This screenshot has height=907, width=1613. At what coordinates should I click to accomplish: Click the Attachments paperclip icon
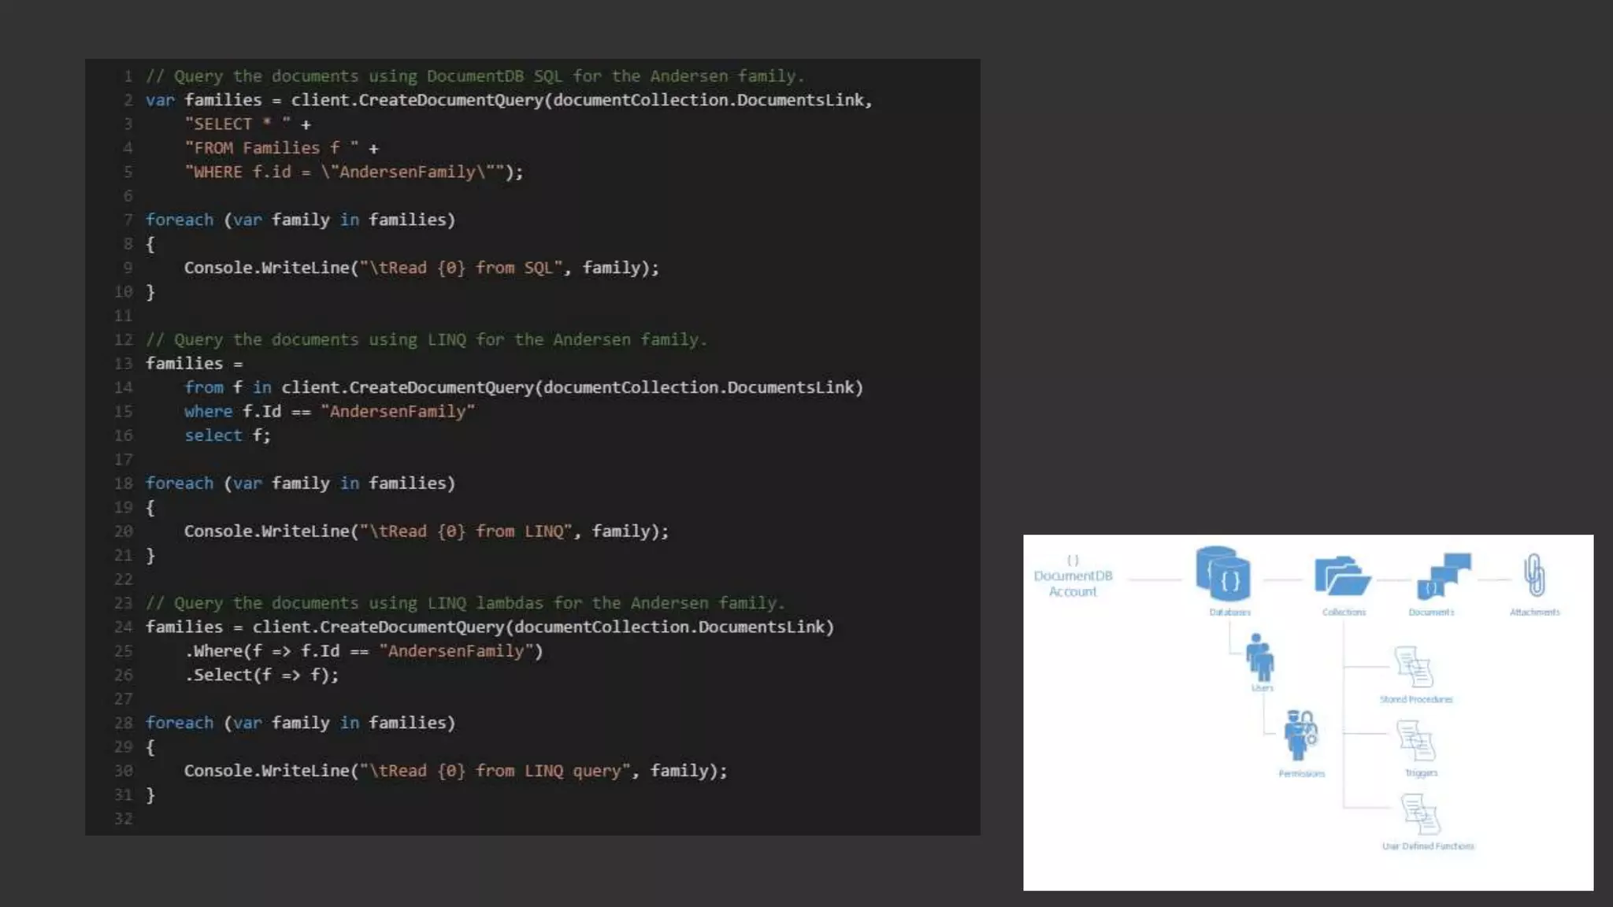click(x=1533, y=575)
